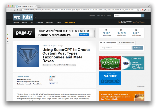Viewport: 157px width, 110px height.
Task: Open the Resources nav item
Action: click(50, 23)
